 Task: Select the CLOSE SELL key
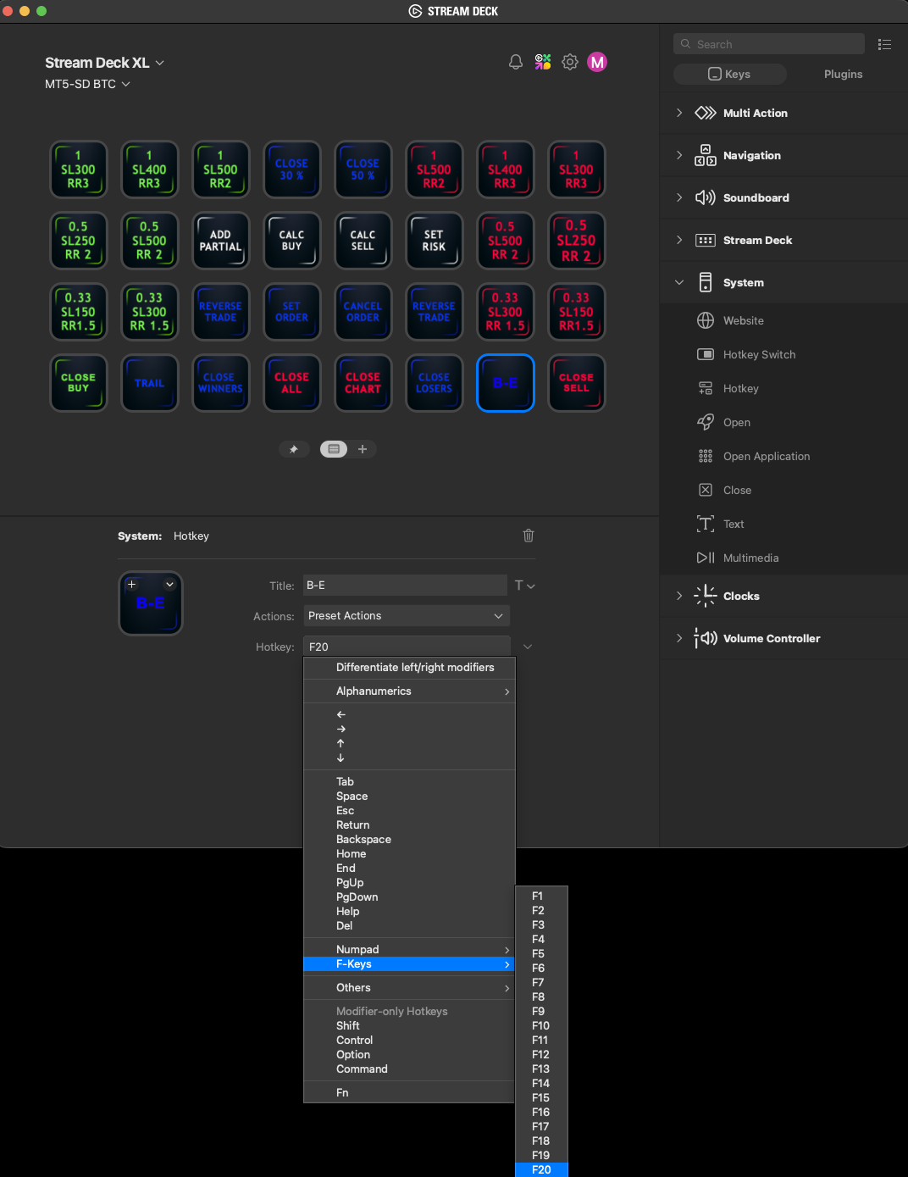(576, 383)
